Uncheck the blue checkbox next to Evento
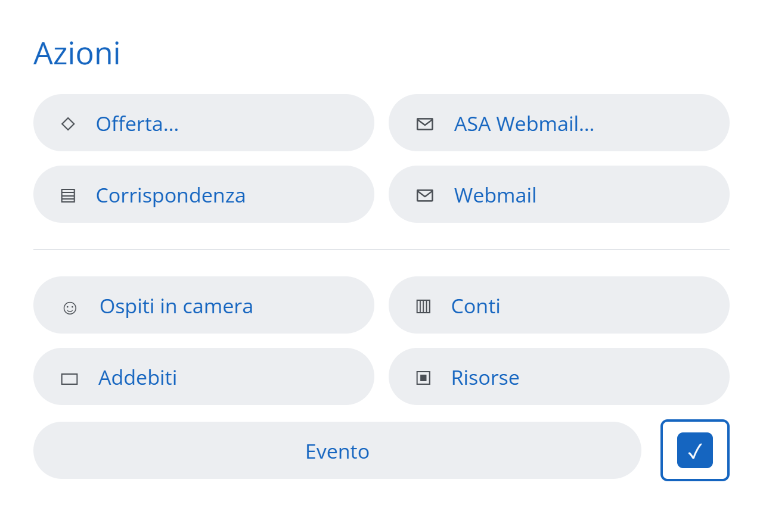The image size is (763, 517). tap(695, 450)
